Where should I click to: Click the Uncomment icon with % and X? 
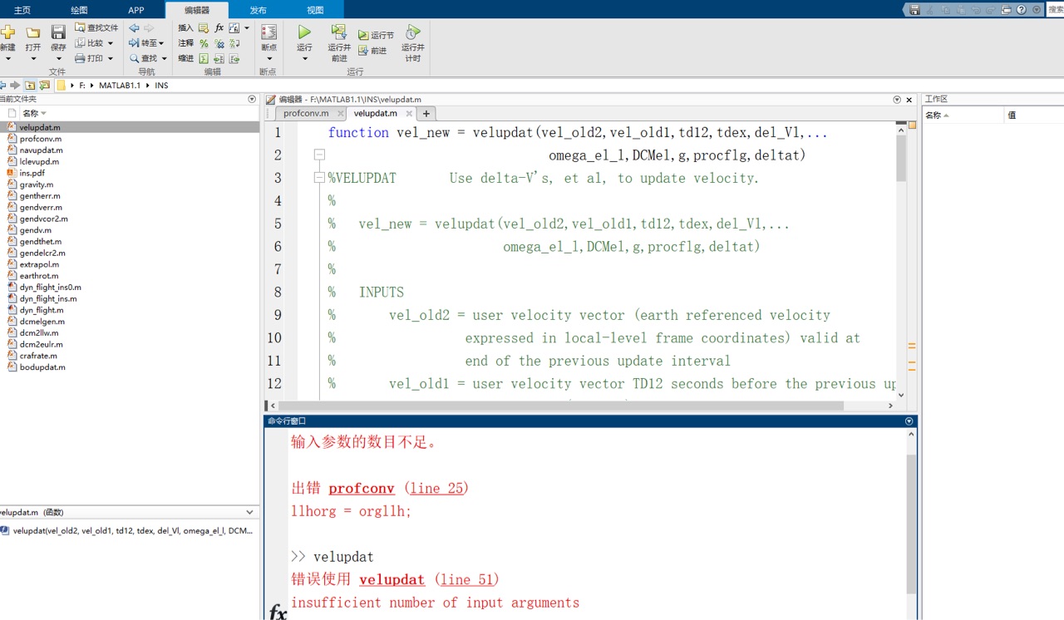(x=219, y=43)
